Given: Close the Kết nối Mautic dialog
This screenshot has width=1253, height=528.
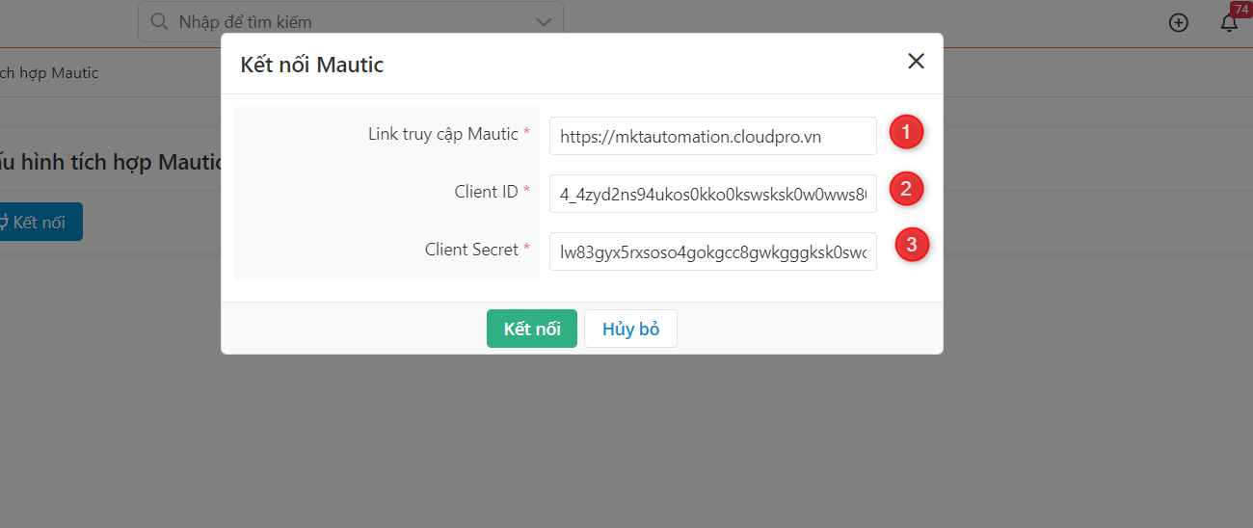Looking at the screenshot, I should coord(916,62).
